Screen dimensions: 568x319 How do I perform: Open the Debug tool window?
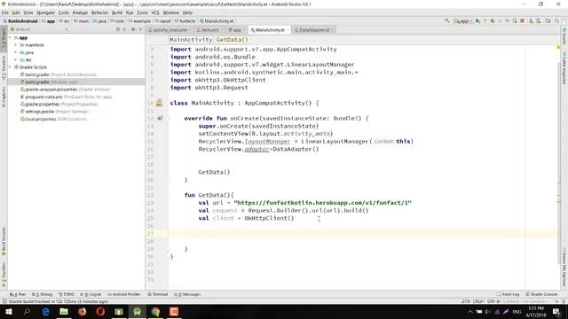click(42, 294)
